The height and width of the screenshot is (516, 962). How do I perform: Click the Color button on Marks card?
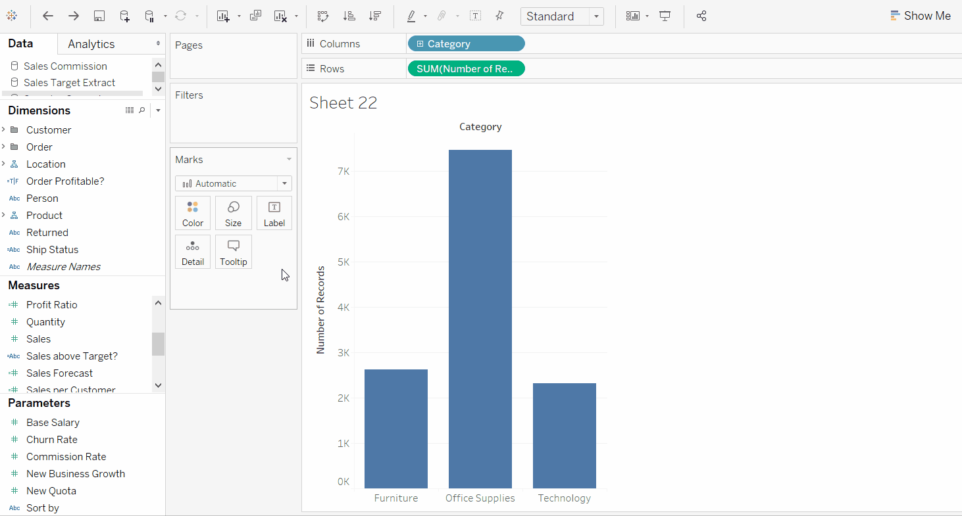[193, 213]
